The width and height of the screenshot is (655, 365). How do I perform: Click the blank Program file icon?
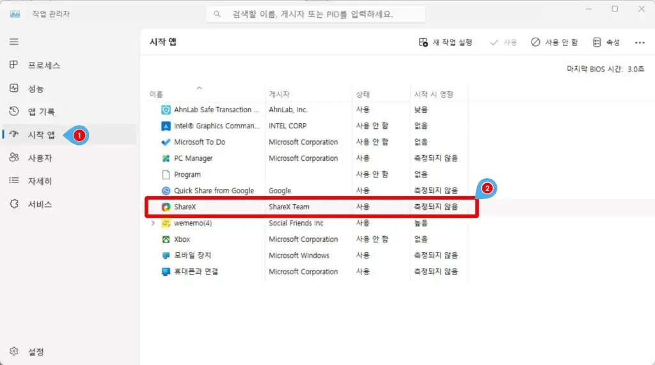[166, 175]
